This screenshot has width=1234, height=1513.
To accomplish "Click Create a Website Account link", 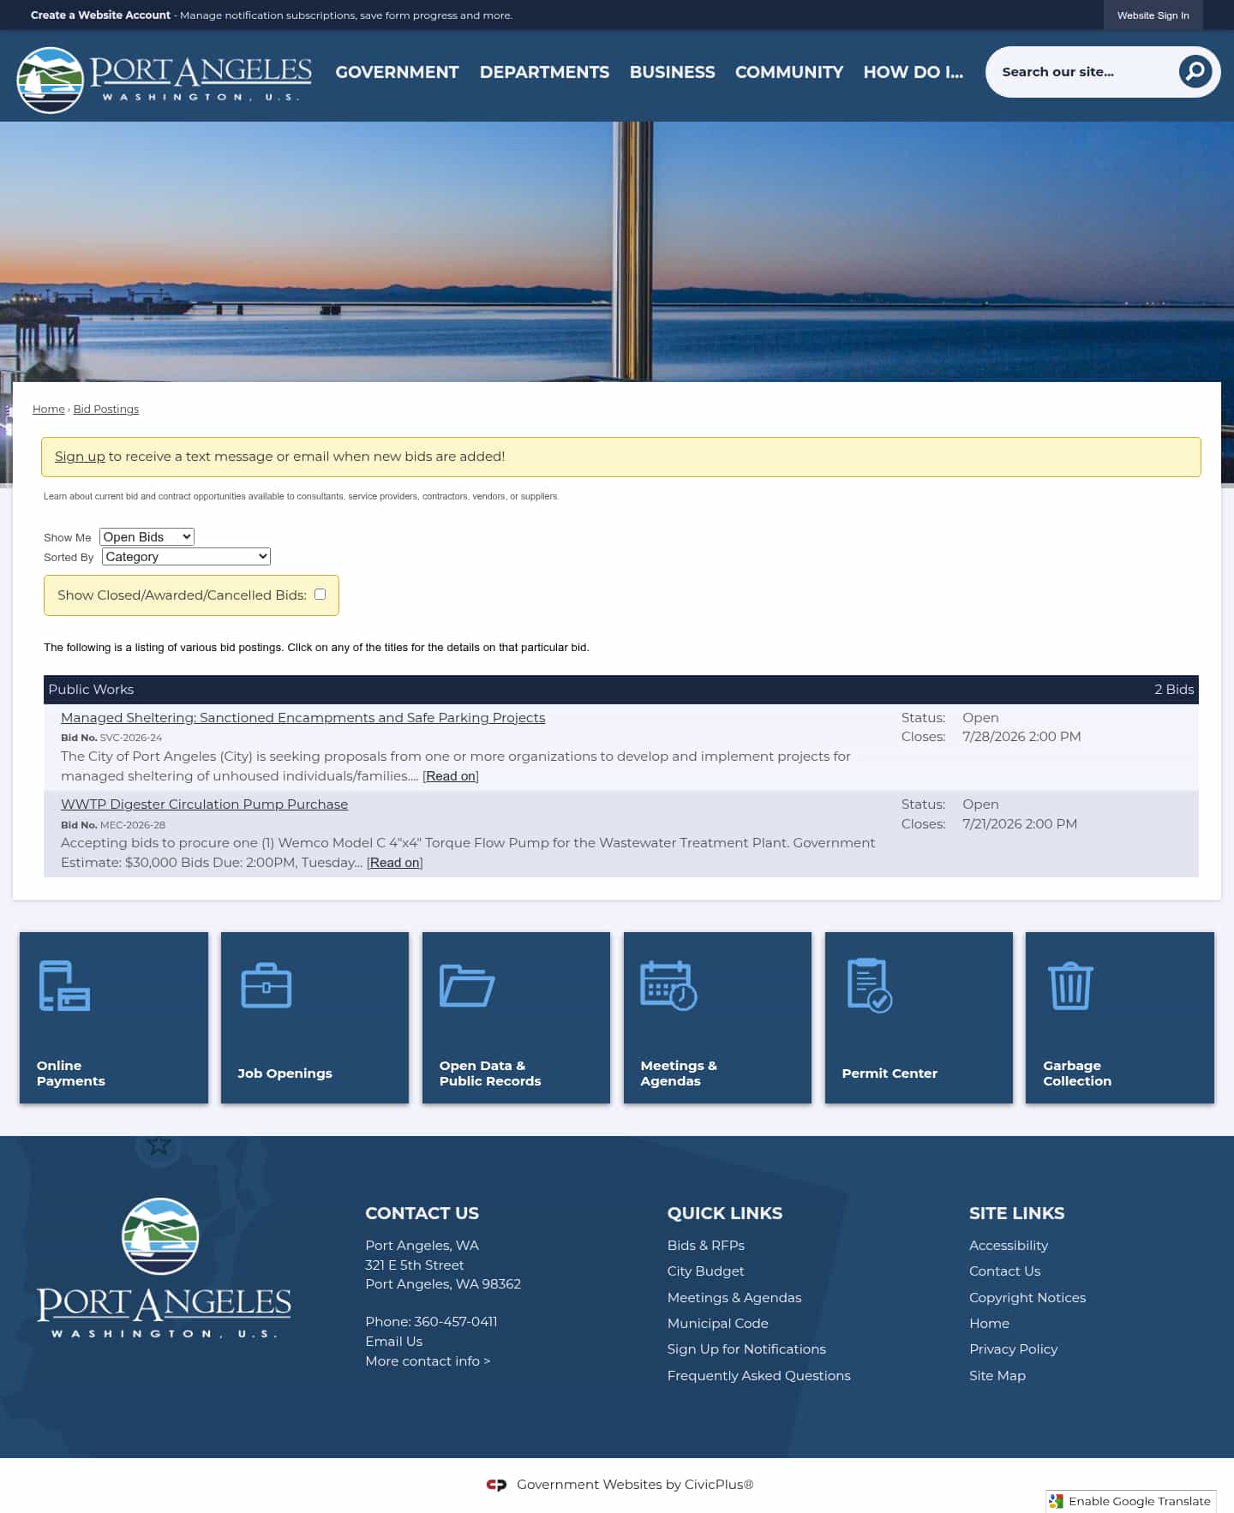I will point(100,15).
